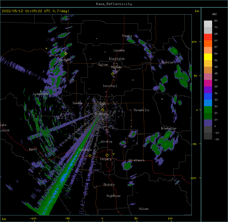Click the white plus marker east of ThreeHills
The height and width of the screenshot is (222, 228).
point(162,99)
